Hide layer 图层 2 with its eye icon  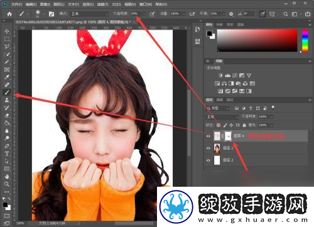click(x=208, y=160)
